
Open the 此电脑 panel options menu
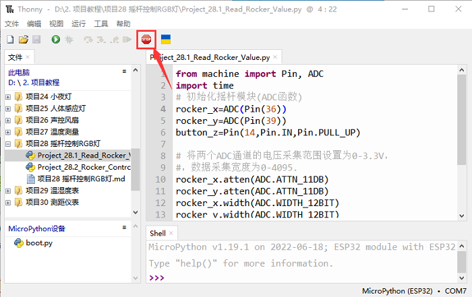124,71
